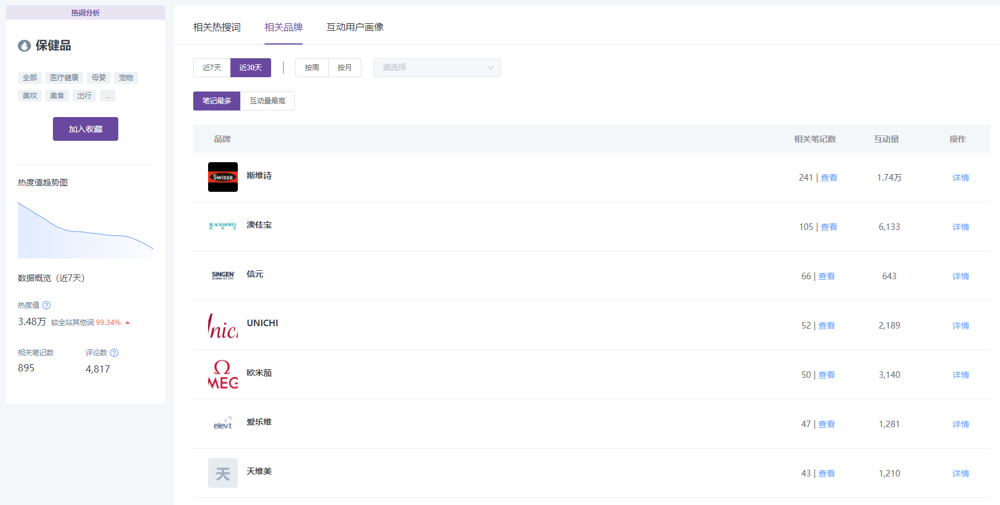Click 查看 for UNICHI notes
Viewport: 1000px width, 505px height.
(x=826, y=326)
